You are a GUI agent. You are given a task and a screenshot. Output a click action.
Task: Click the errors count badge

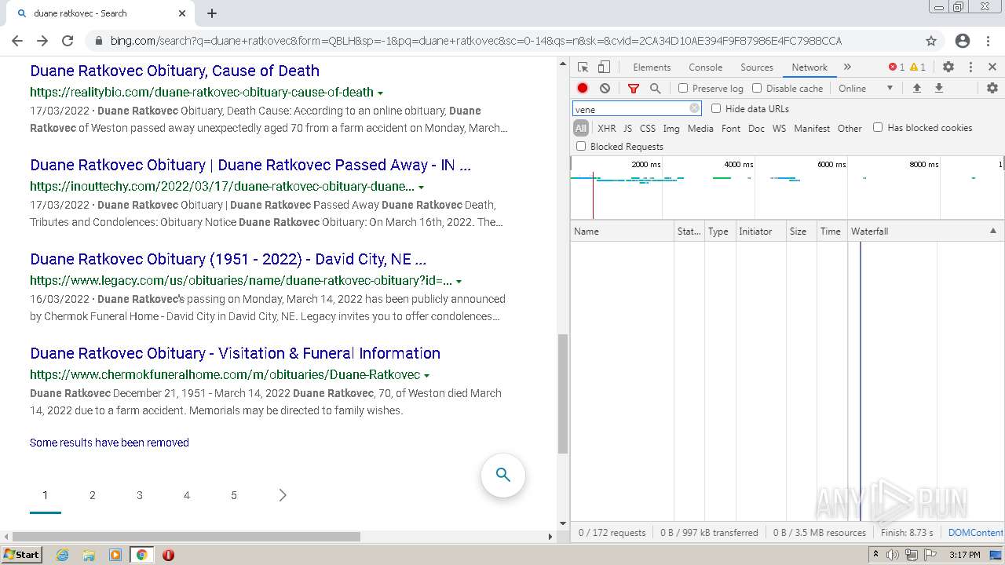click(897, 67)
